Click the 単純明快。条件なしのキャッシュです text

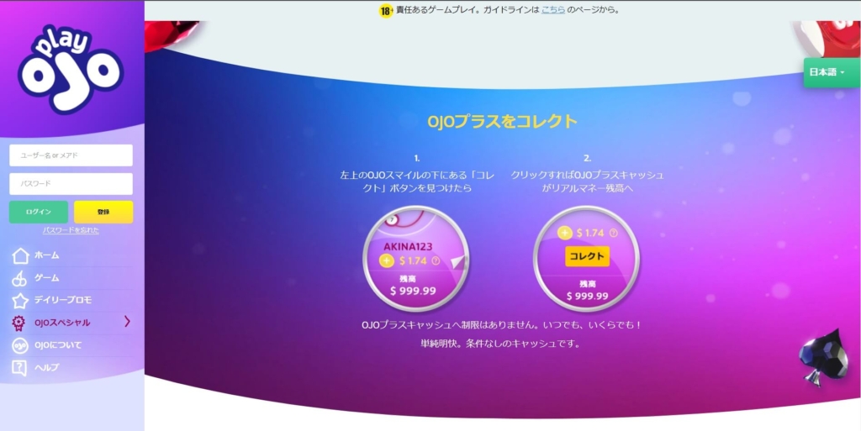pos(501,344)
